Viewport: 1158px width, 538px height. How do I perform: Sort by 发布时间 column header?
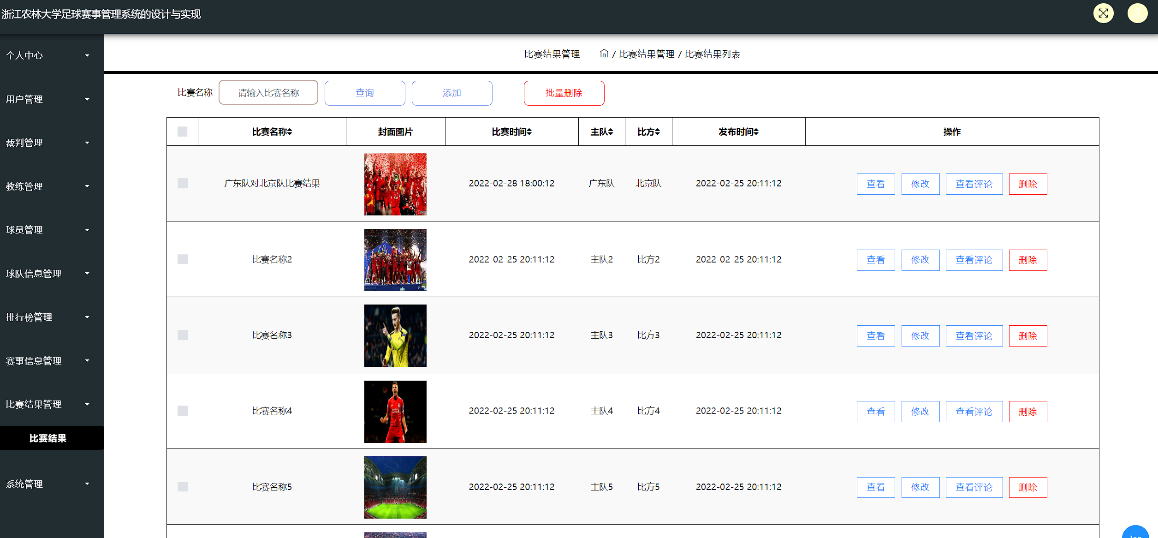pyautogui.click(x=738, y=132)
